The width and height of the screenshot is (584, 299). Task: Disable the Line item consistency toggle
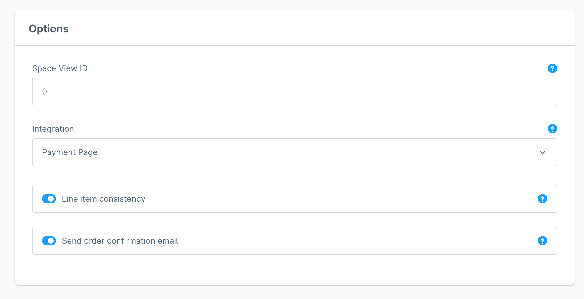point(49,199)
